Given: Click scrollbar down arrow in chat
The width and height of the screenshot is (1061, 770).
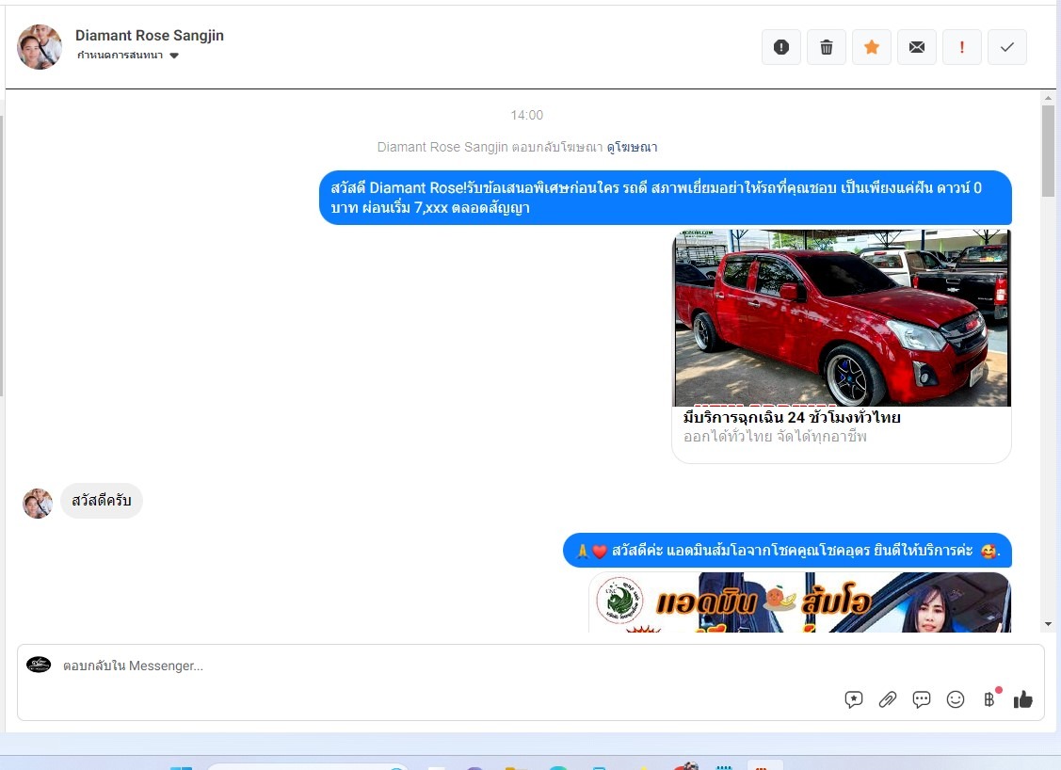Looking at the screenshot, I should [1048, 624].
